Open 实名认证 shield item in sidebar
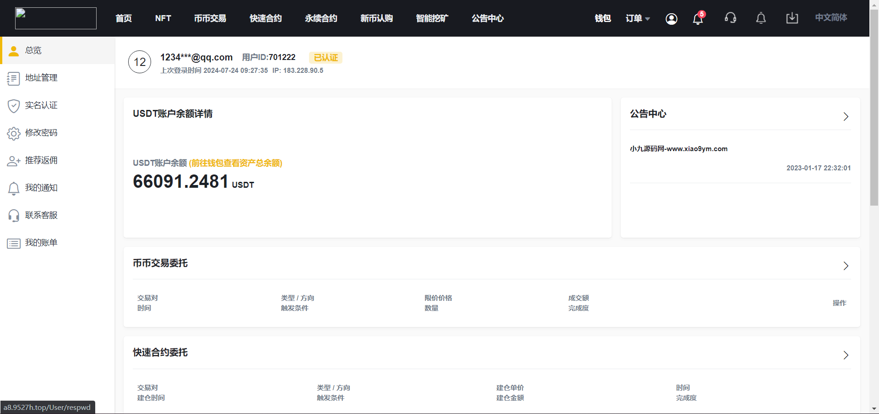Screen dimensions: 879x414 click(x=41, y=105)
